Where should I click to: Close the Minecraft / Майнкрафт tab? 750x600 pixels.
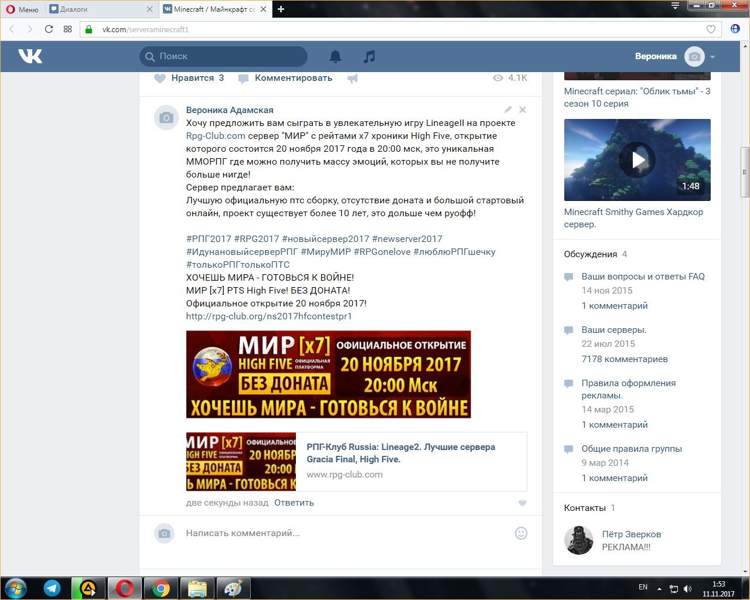[x=263, y=9]
